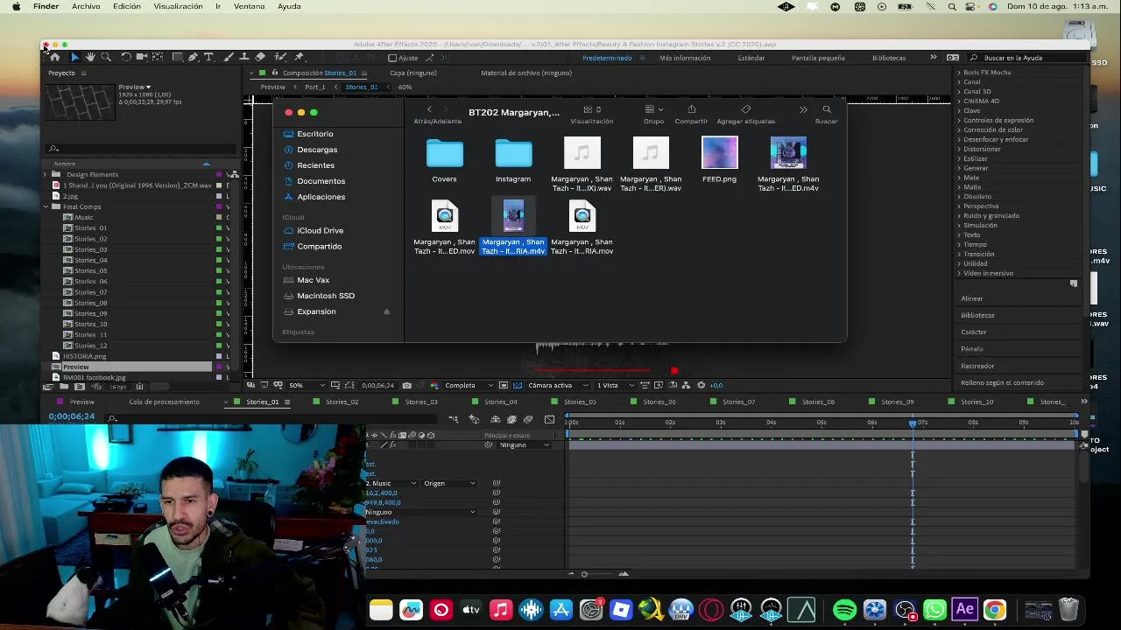1121x630 pixels.
Task: Click the eject icon next to Expansion
Action: (x=386, y=311)
